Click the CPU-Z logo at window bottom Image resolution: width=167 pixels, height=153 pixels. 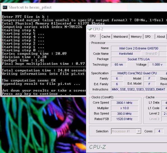coord(98,147)
